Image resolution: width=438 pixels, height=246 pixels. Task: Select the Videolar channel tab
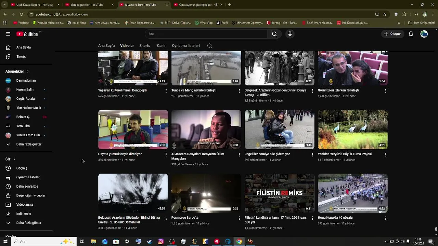[x=127, y=46]
